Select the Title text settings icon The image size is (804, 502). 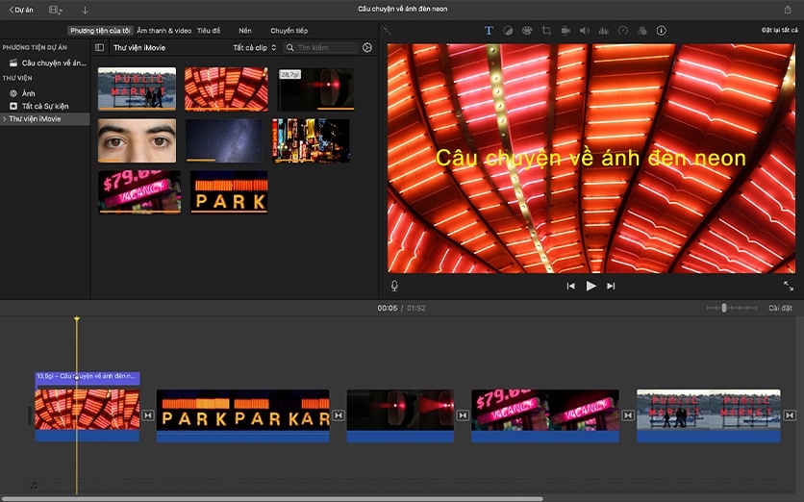click(x=489, y=31)
